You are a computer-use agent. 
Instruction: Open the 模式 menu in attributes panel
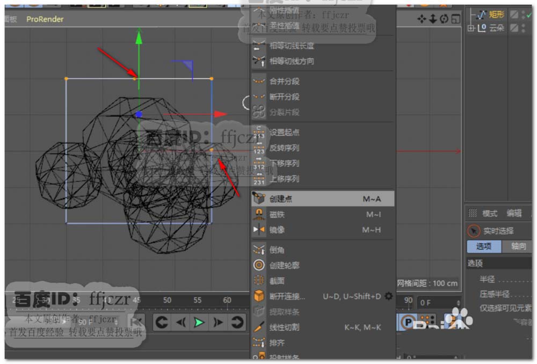[x=489, y=213]
